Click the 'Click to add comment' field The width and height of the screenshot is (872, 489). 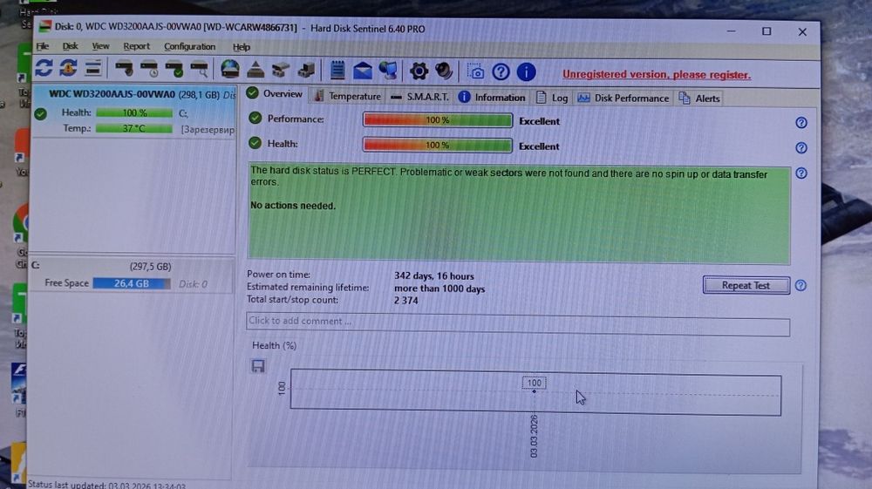coord(518,323)
